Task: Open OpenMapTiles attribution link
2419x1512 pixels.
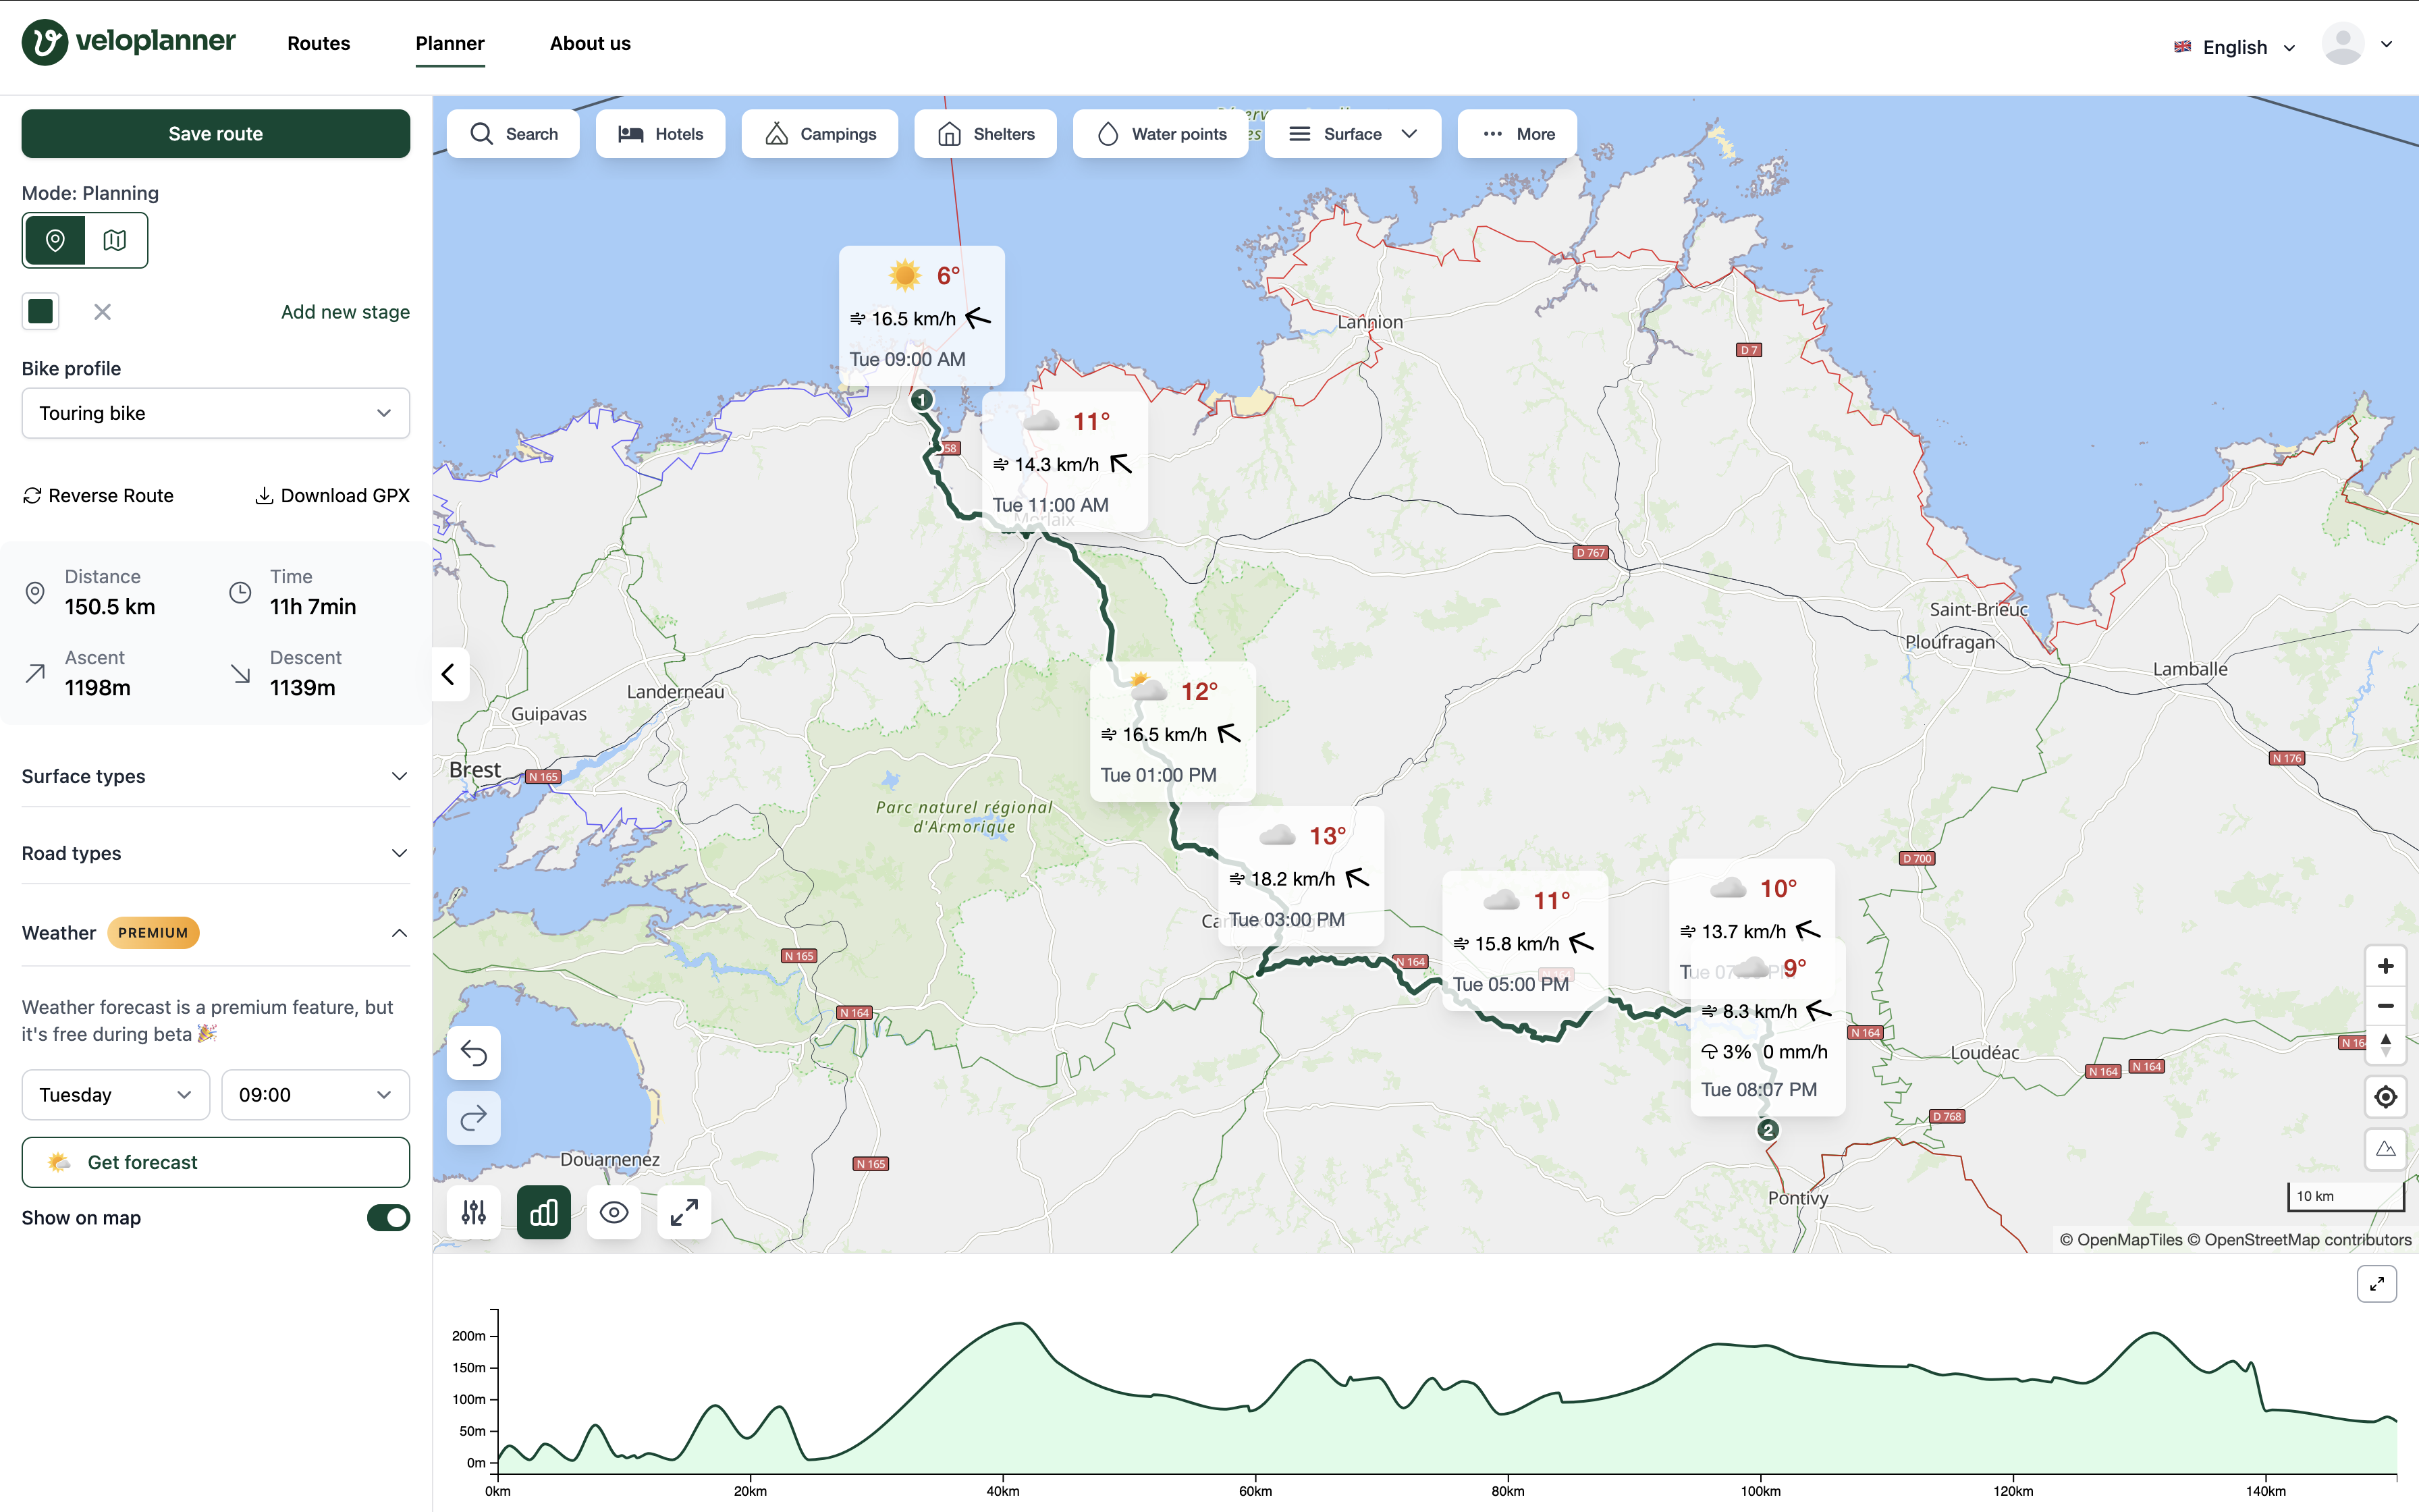Action: [x=2121, y=1240]
